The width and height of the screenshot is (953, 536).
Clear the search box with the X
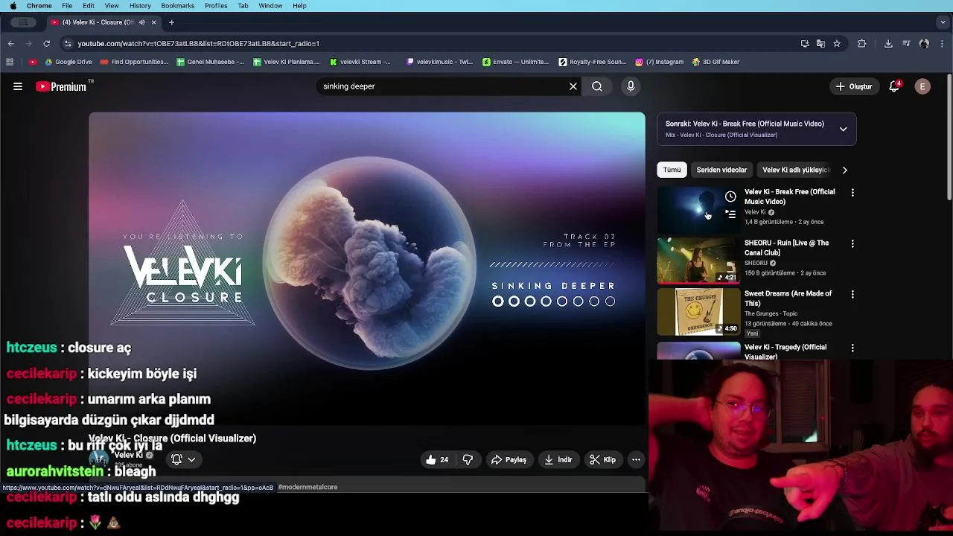click(x=573, y=86)
